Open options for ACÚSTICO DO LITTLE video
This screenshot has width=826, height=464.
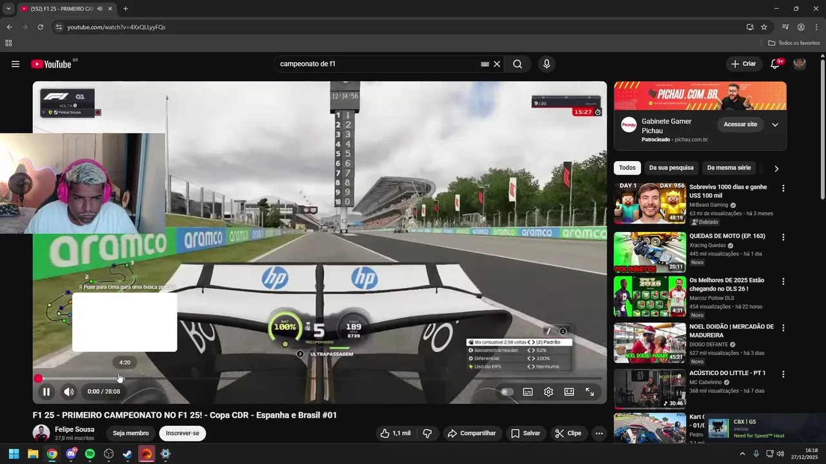tap(783, 374)
